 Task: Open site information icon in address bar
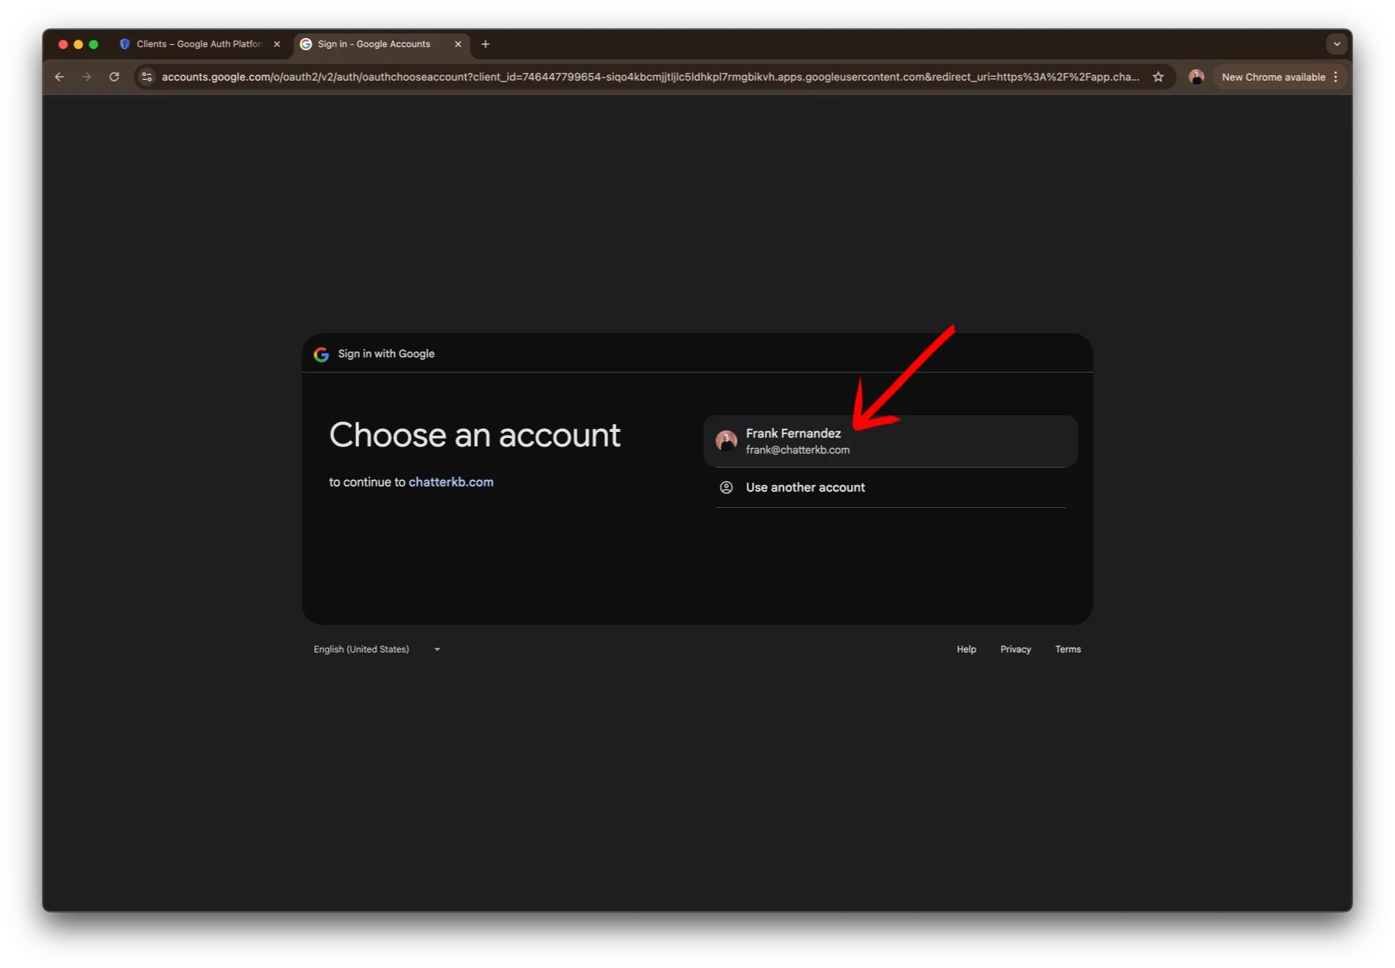[147, 77]
